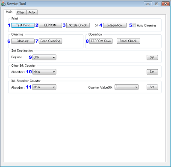Run the Panel Check operation
Screen dimensions: 171x167
(128, 41)
